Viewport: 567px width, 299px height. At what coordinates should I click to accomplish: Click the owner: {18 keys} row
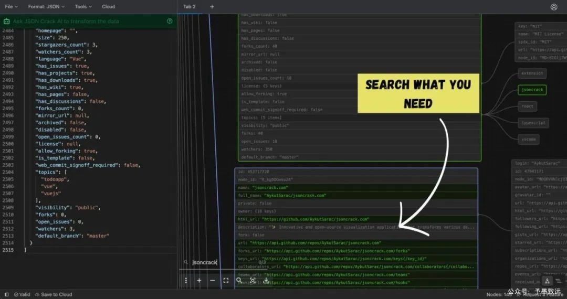tap(356, 211)
